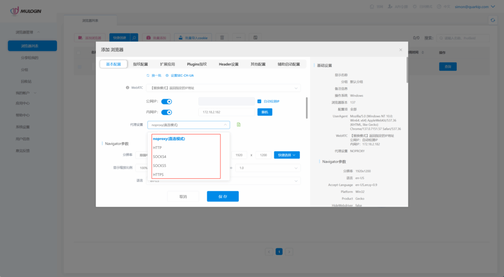Switch to the 指纹配置 tab

click(x=140, y=64)
